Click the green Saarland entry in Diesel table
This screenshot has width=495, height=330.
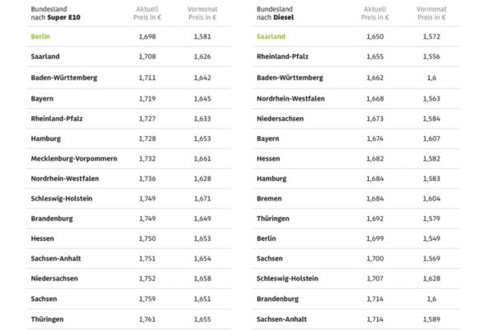(x=272, y=37)
